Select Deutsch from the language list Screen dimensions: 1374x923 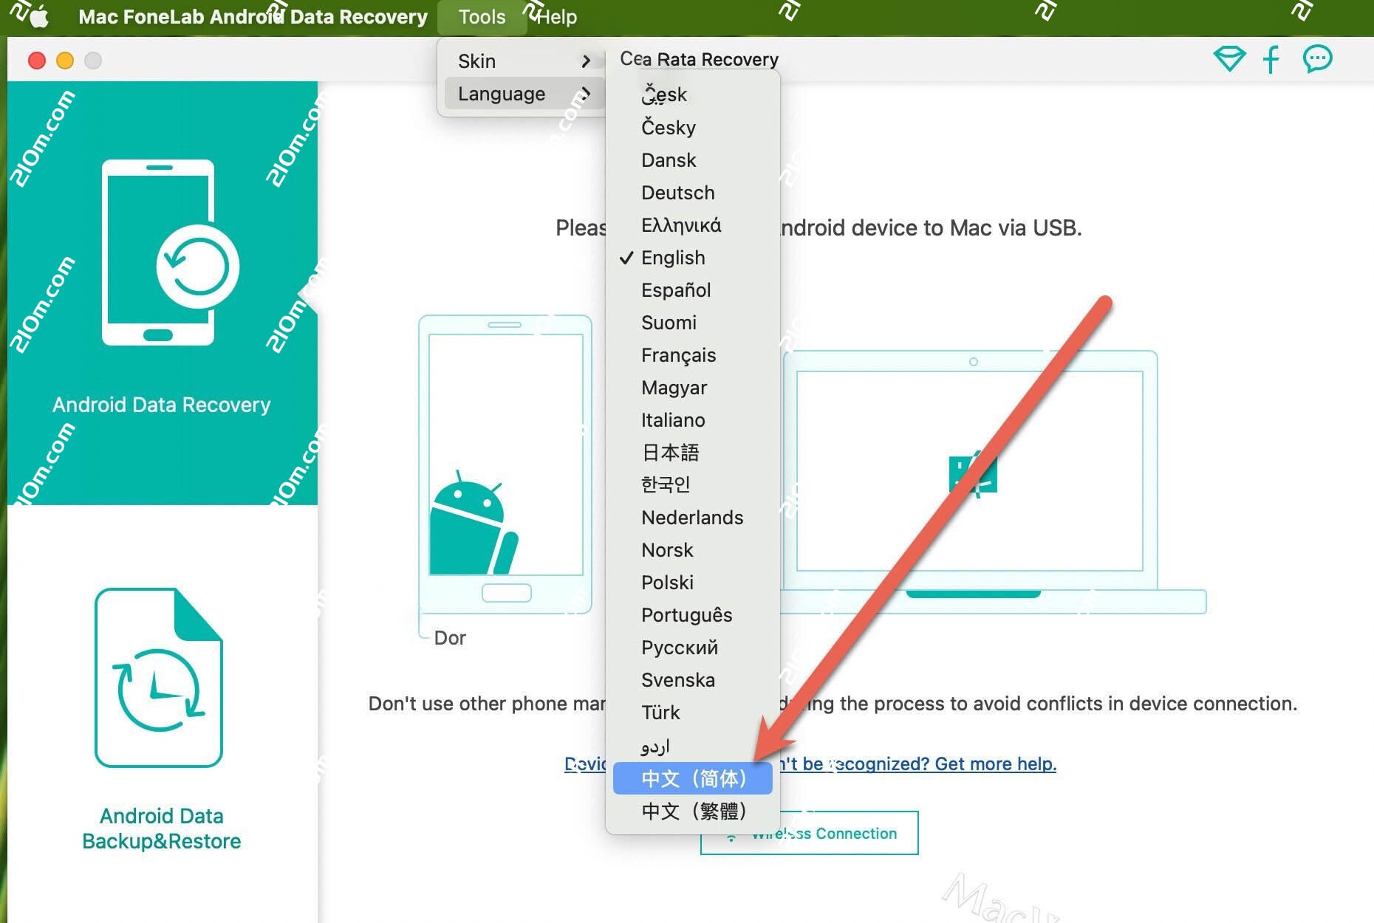pos(677,193)
